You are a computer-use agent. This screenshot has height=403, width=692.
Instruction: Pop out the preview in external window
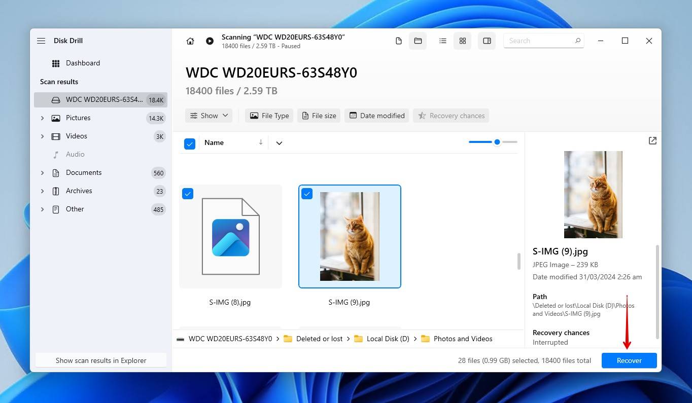tap(652, 141)
